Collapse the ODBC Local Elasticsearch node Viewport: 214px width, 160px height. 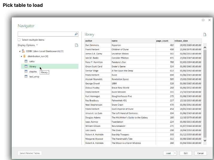point(20,51)
